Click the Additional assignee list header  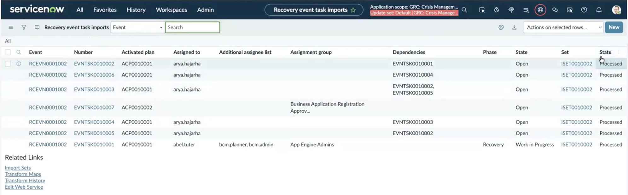(245, 52)
